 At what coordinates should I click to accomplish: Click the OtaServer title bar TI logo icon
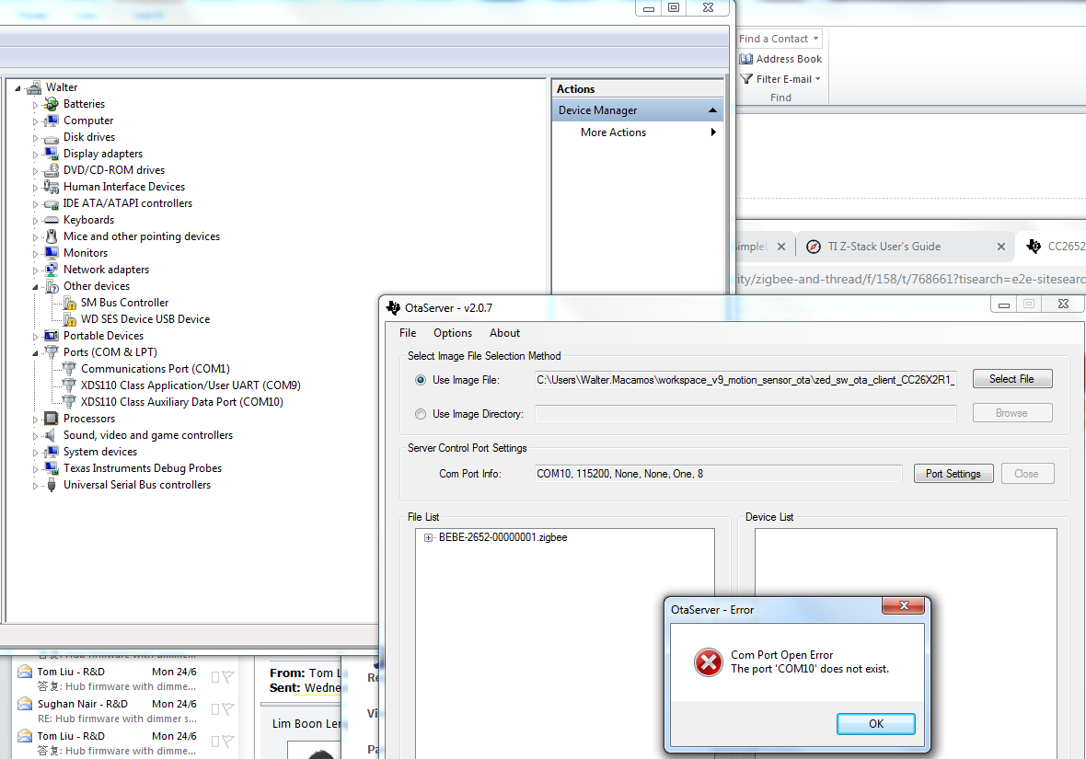pyautogui.click(x=393, y=308)
